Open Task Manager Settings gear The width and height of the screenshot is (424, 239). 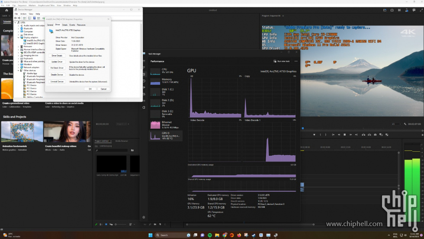pos(144,217)
